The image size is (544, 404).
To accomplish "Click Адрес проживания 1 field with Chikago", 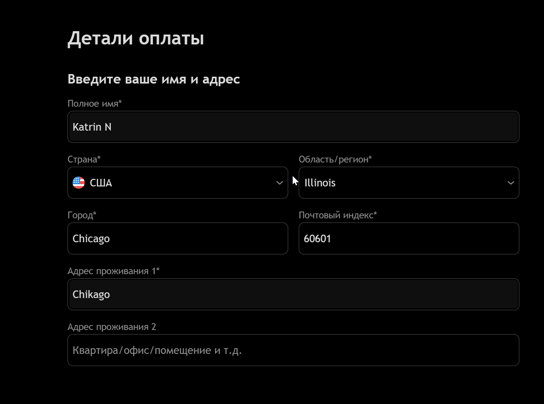I will 293,294.
